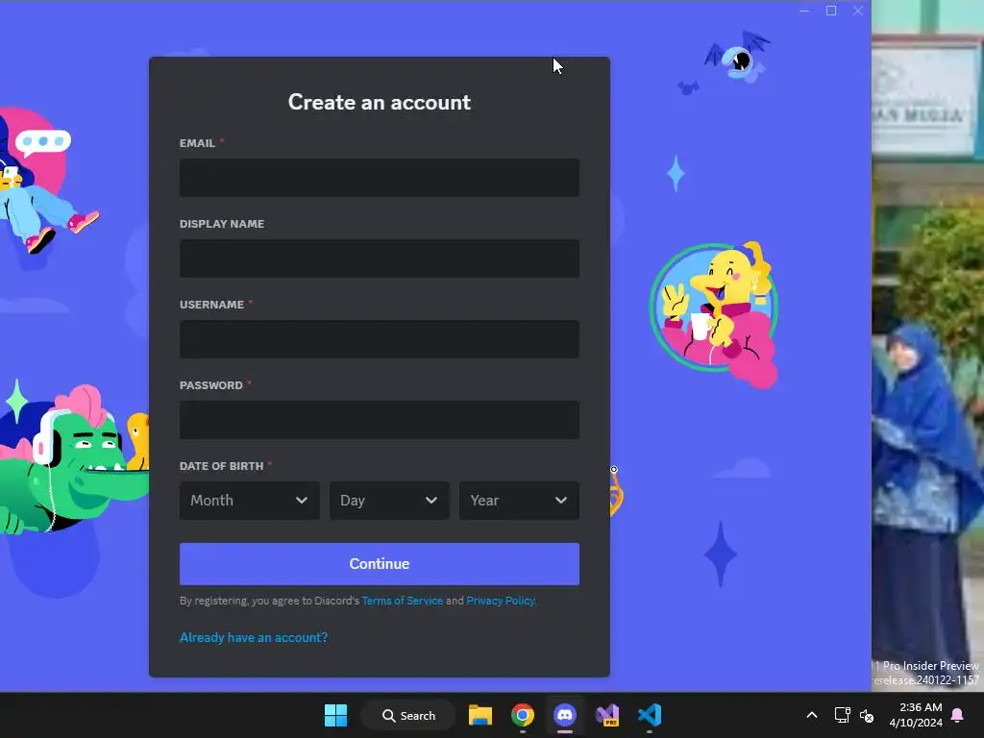984x738 pixels.
Task: Click the Username input field
Action: 379,339
